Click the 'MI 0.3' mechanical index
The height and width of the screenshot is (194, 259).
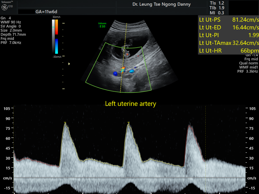pyautogui.click(x=217, y=13)
